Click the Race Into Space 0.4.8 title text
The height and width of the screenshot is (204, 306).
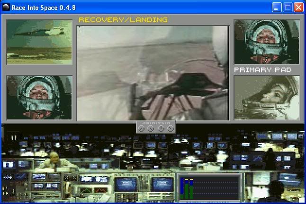click(x=44, y=8)
